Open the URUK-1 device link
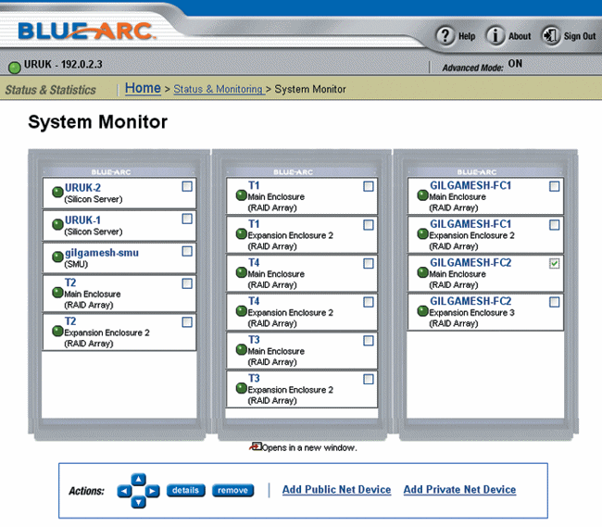Image resolution: width=602 pixels, height=527 pixels. (x=82, y=220)
